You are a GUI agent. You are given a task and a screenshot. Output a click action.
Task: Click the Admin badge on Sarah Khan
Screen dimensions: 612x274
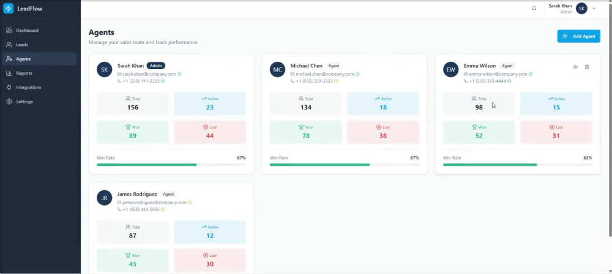click(156, 65)
